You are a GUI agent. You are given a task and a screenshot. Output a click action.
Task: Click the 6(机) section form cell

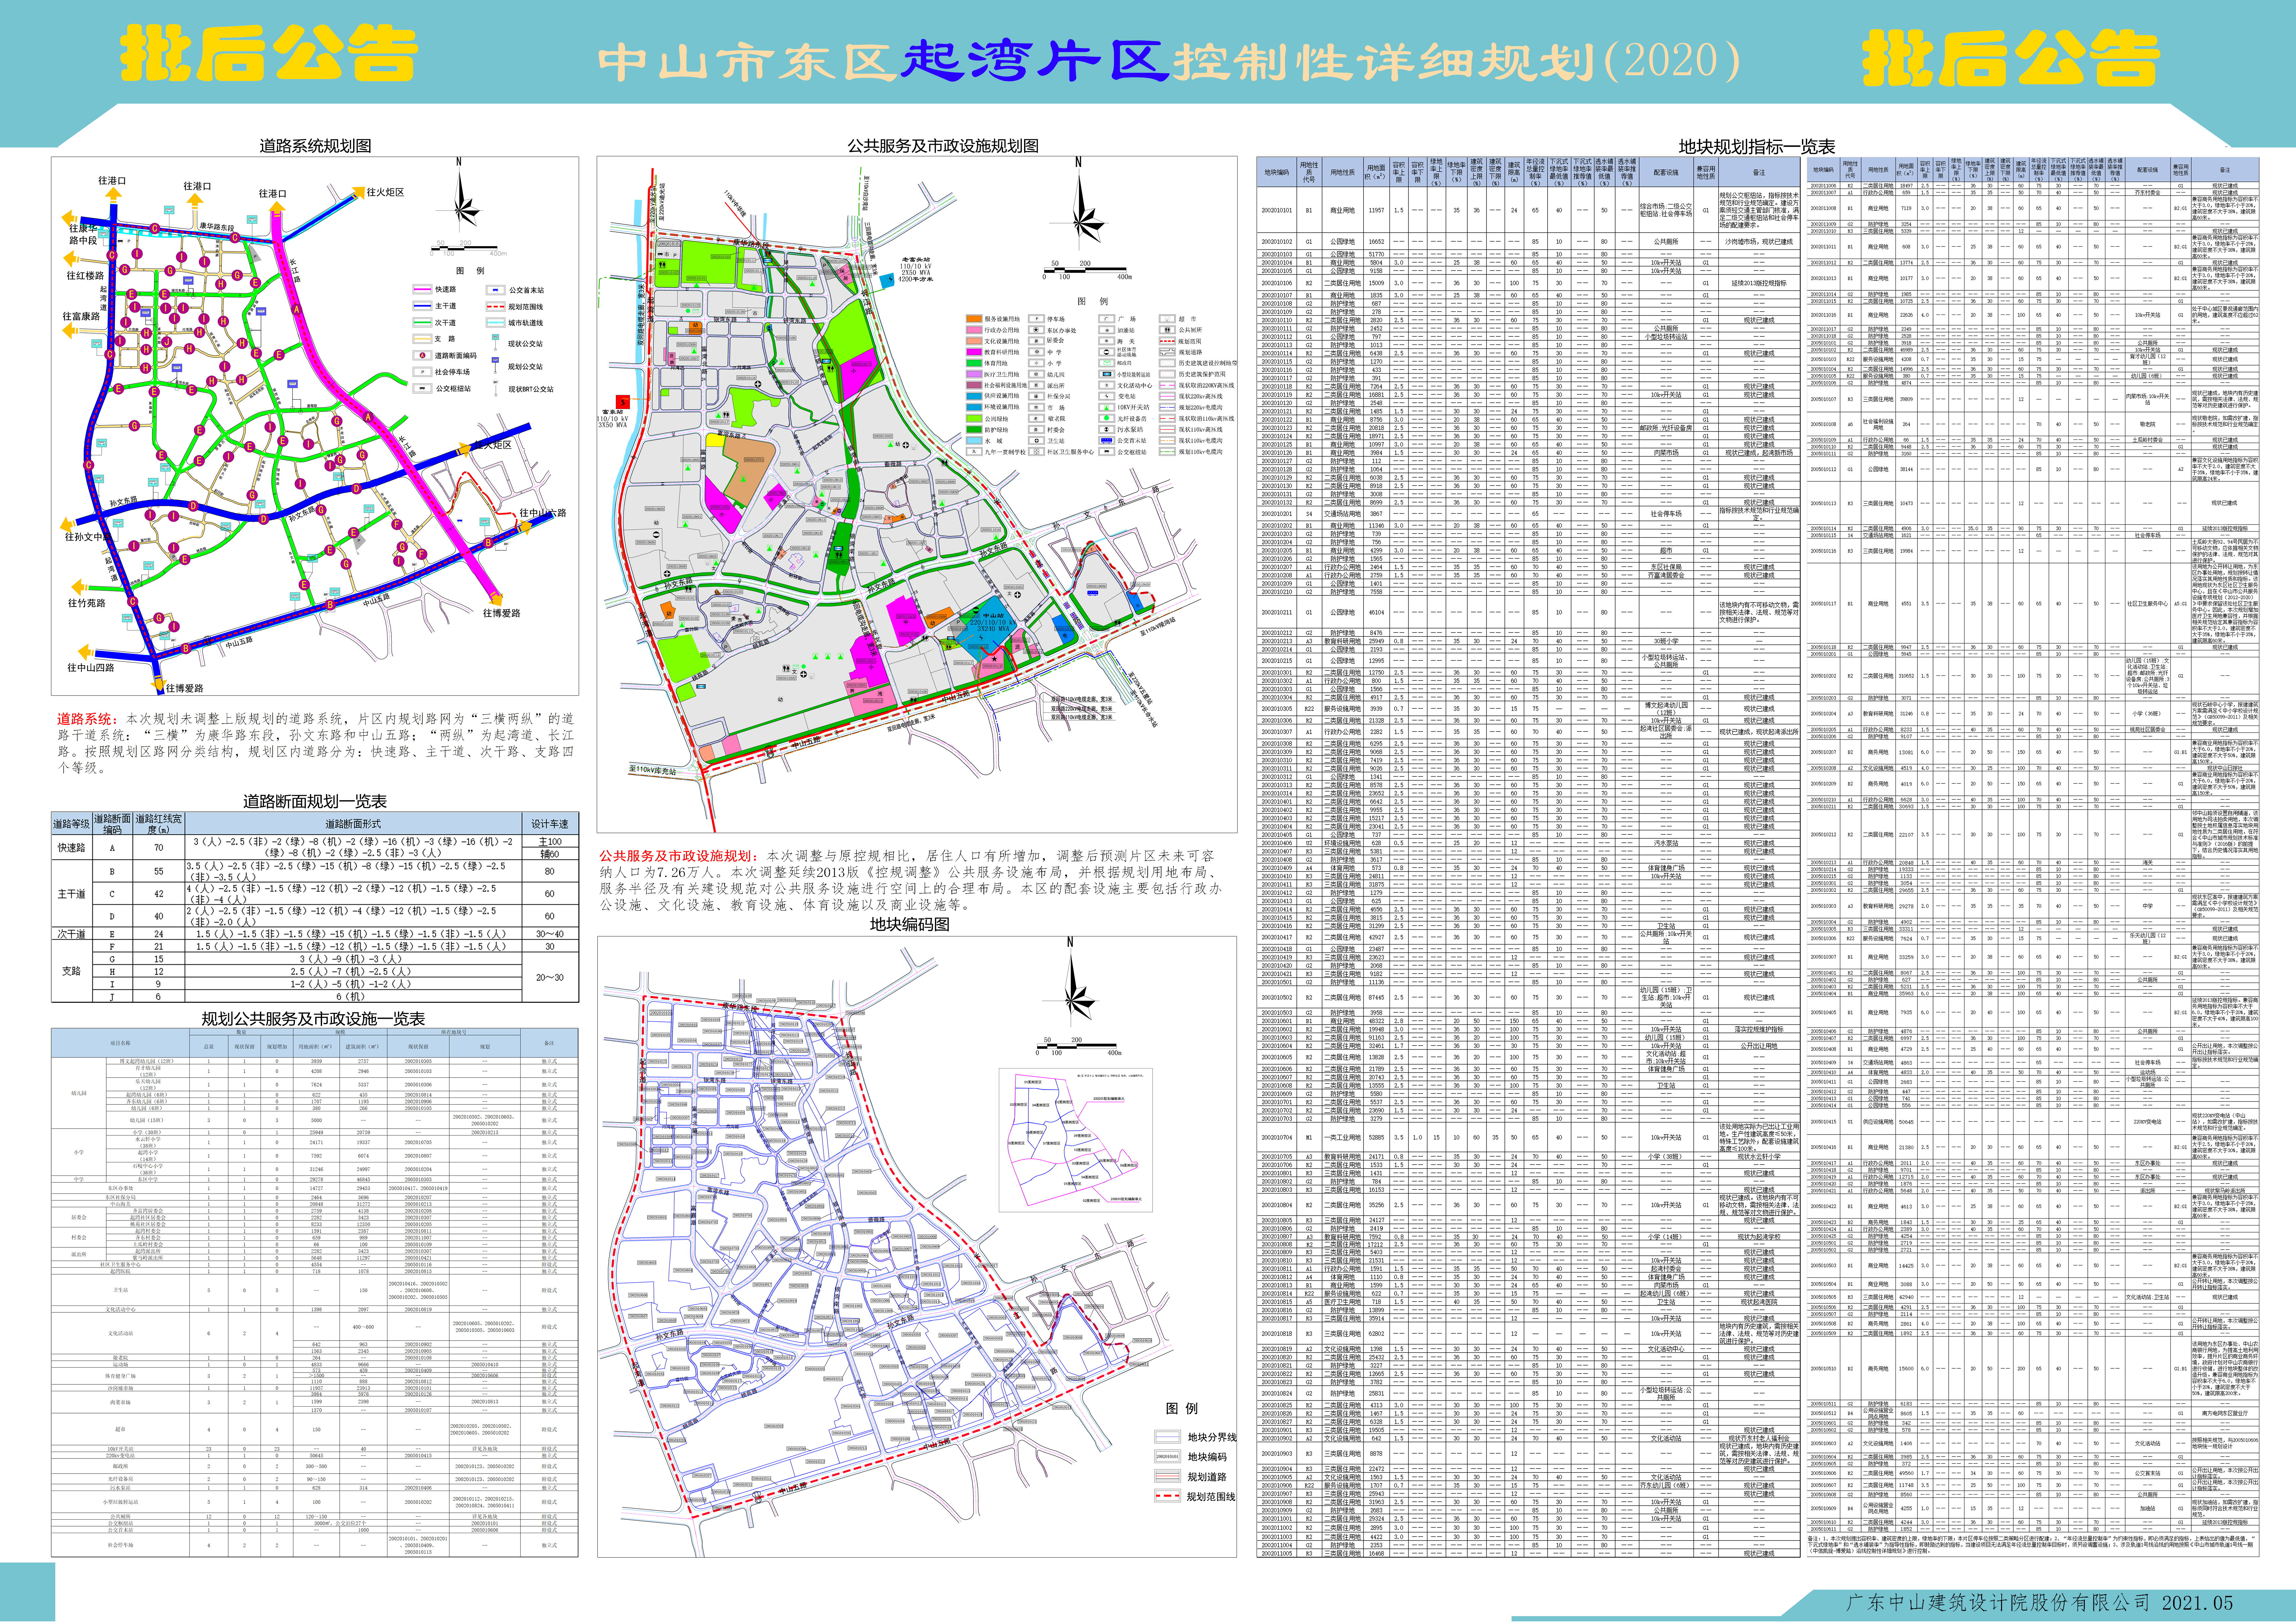coord(353,996)
